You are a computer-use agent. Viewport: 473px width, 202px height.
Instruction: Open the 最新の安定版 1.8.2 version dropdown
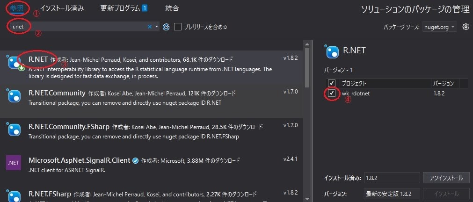click(392, 194)
